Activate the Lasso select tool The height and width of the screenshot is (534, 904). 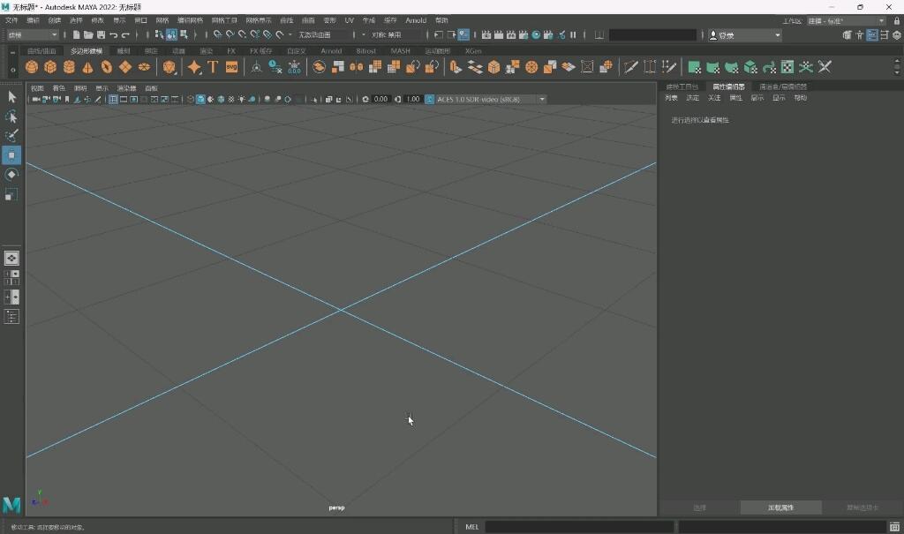pos(11,117)
